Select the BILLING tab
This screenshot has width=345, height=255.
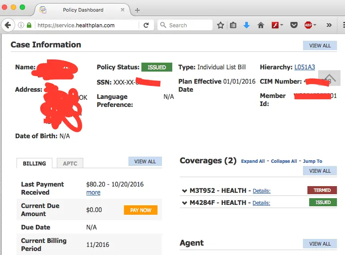(x=34, y=163)
